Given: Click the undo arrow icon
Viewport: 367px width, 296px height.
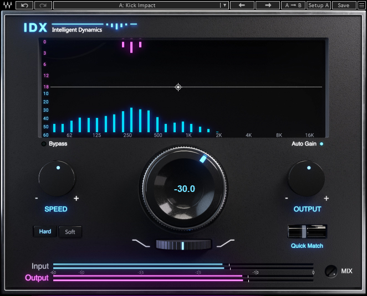Looking at the screenshot, I should [24, 6].
